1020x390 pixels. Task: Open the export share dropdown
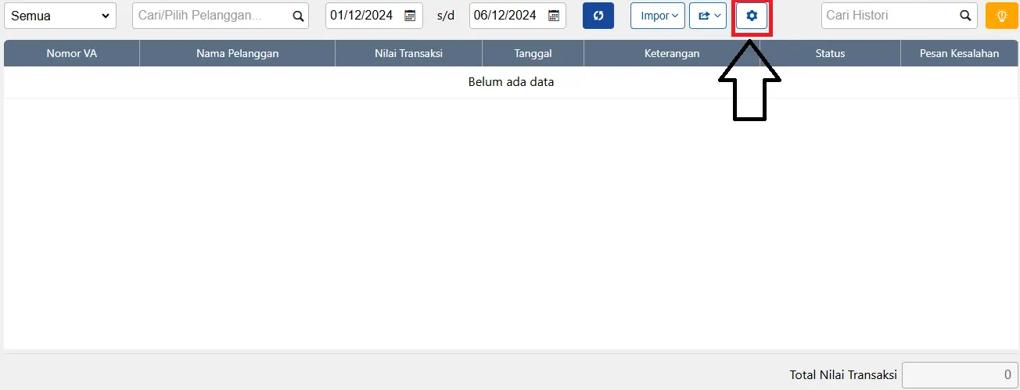coord(708,16)
